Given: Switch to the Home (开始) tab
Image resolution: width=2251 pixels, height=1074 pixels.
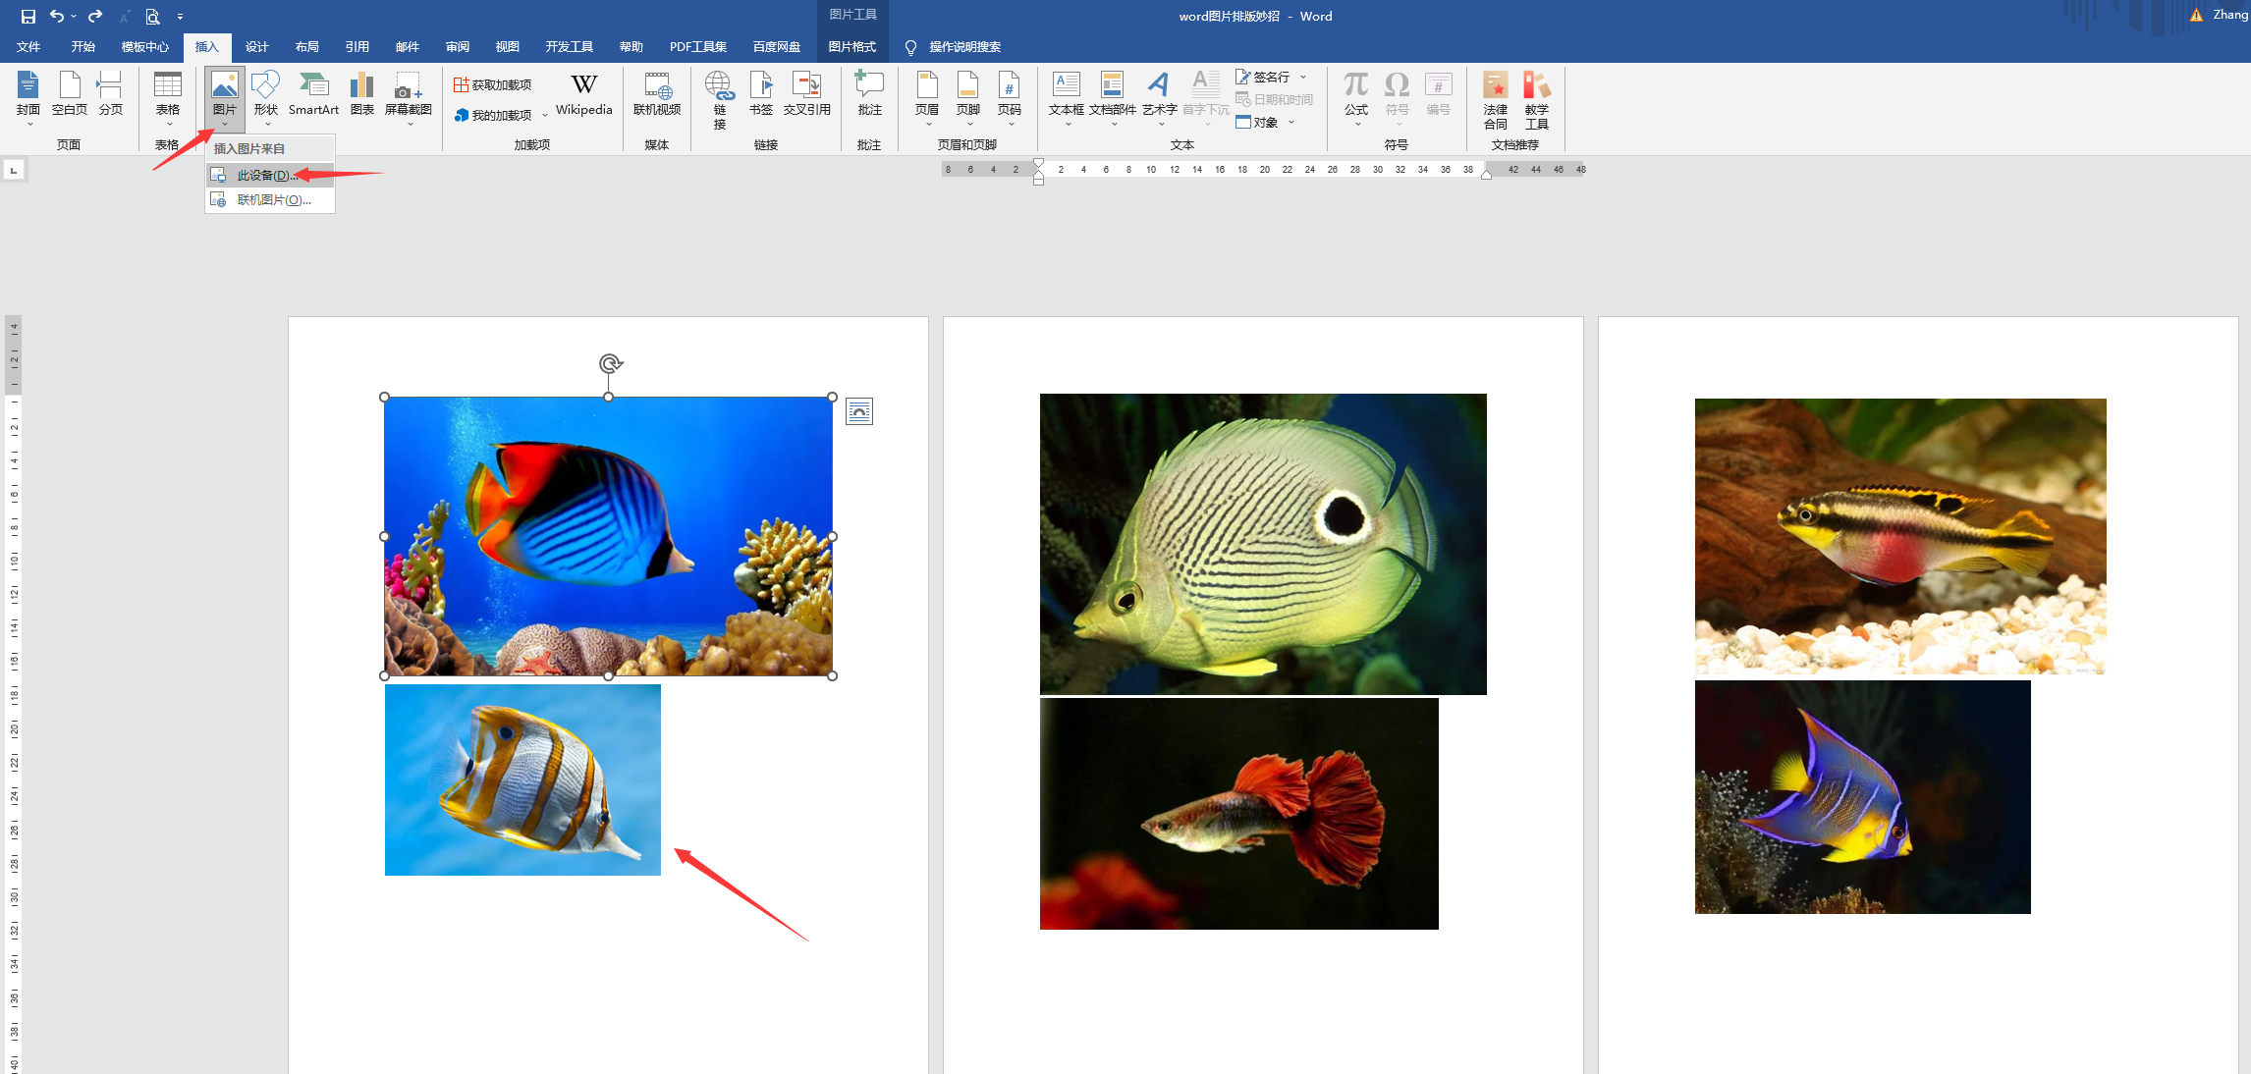Looking at the screenshot, I should (83, 47).
